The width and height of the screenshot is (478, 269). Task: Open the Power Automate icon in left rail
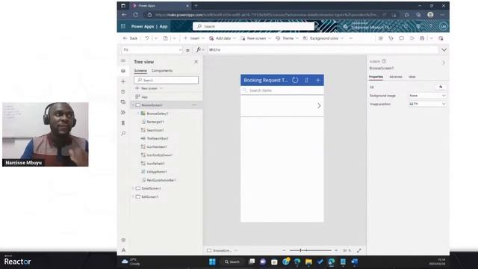click(x=123, y=113)
